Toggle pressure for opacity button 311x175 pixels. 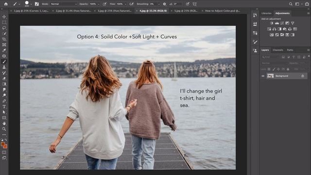click(x=104, y=4)
